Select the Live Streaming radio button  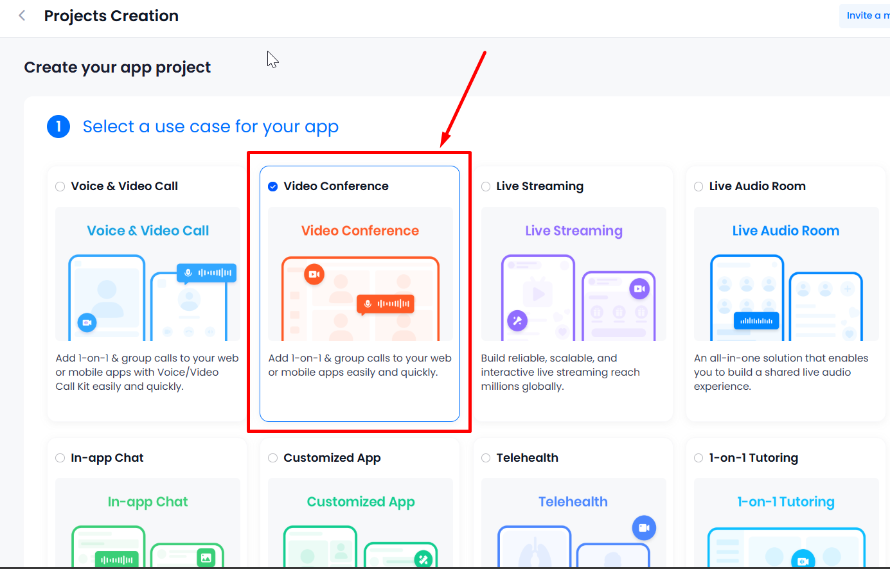coord(486,186)
